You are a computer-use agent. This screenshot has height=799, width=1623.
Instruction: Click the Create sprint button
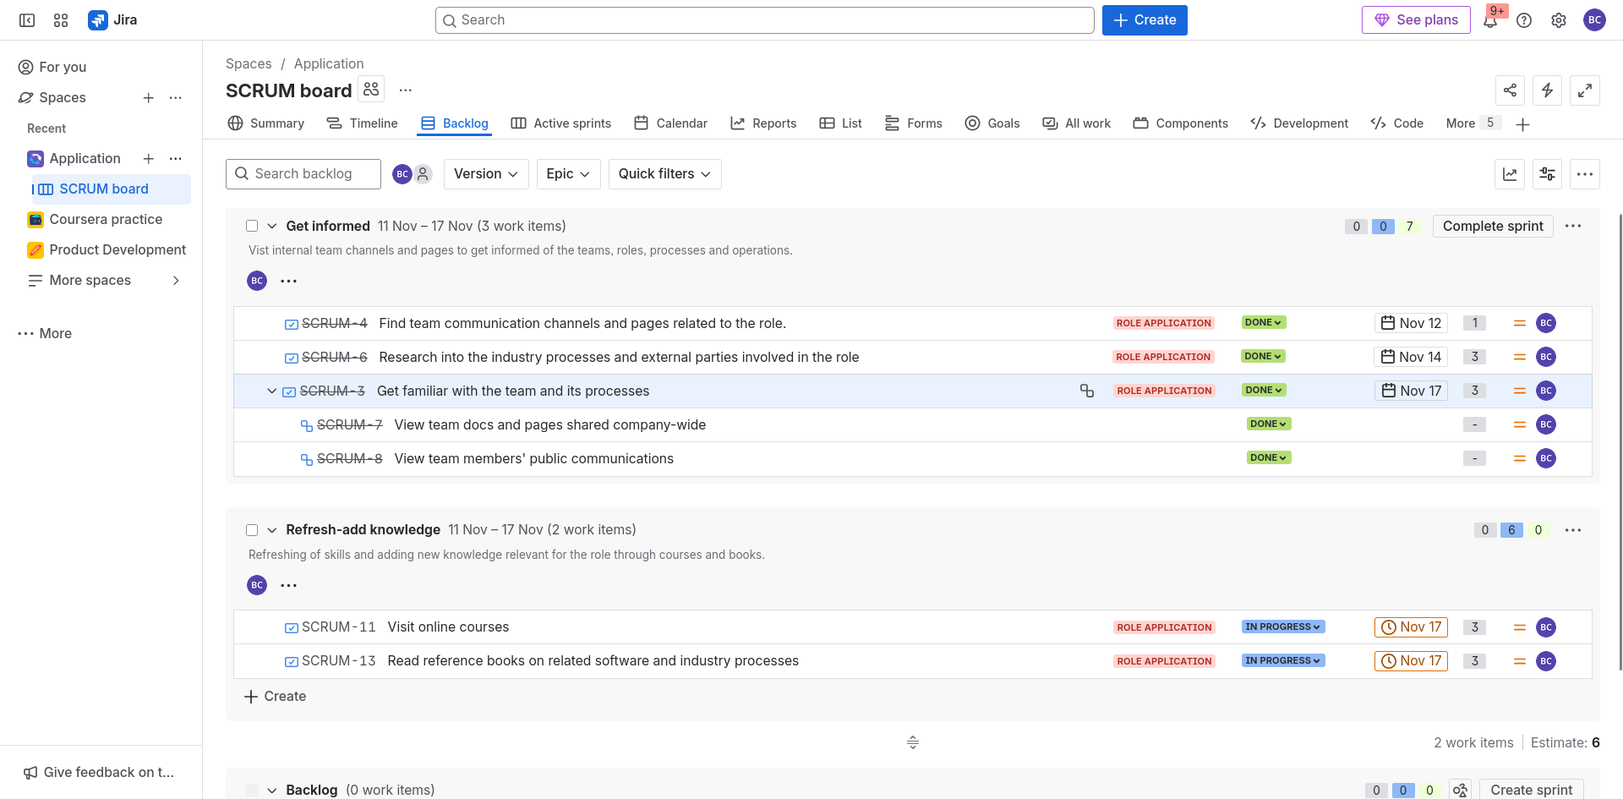tap(1531, 790)
